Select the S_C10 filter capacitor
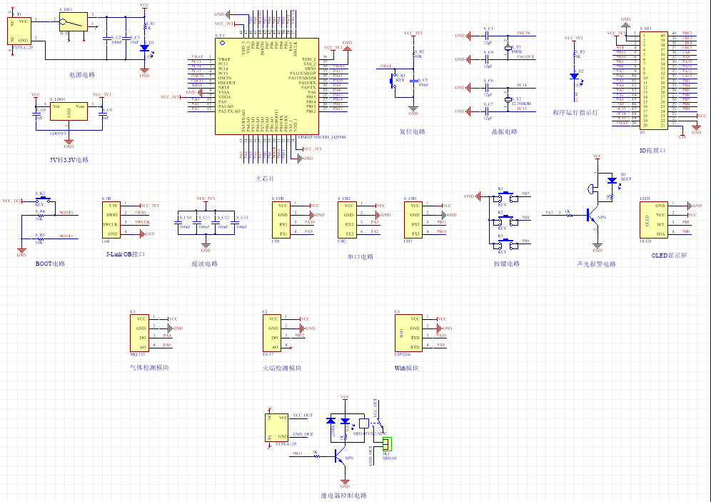Viewport: 711px width, 502px height. (x=178, y=222)
